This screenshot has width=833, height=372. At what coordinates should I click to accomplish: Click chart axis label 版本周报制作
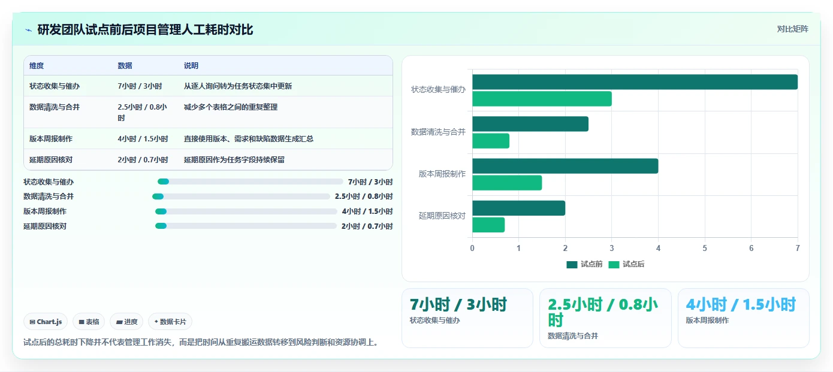click(442, 174)
